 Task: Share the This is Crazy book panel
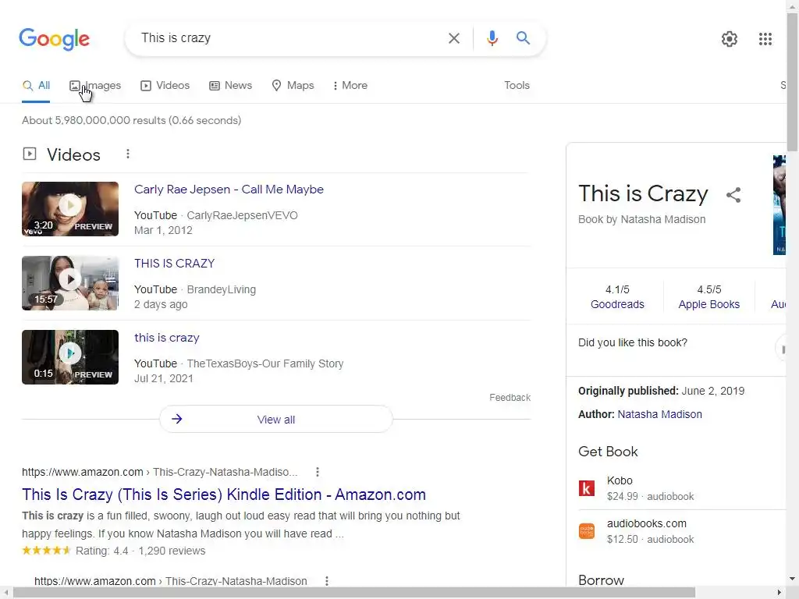(733, 194)
